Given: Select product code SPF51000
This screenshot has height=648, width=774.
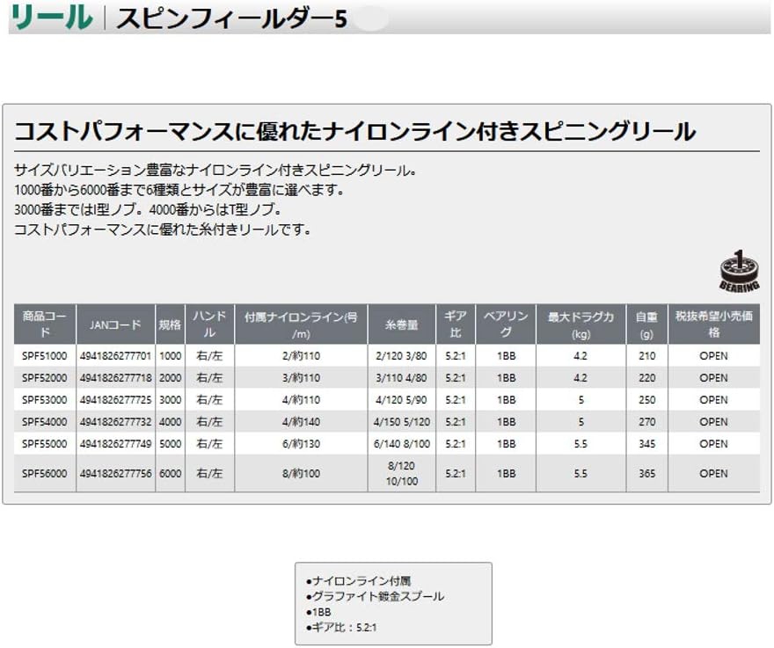Looking at the screenshot, I should pos(44,355).
